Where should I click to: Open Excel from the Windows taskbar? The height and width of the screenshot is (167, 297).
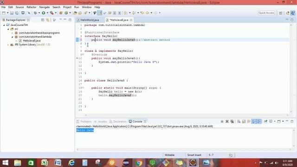point(45,163)
